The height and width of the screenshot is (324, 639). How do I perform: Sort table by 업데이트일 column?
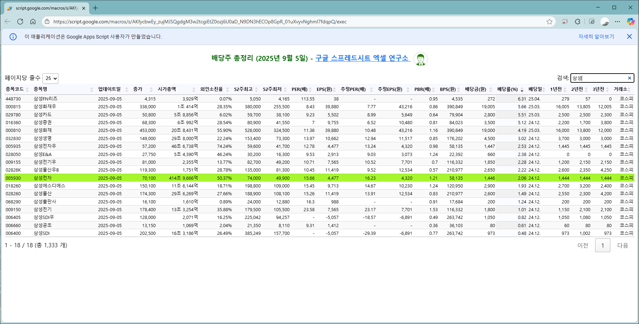[113, 89]
